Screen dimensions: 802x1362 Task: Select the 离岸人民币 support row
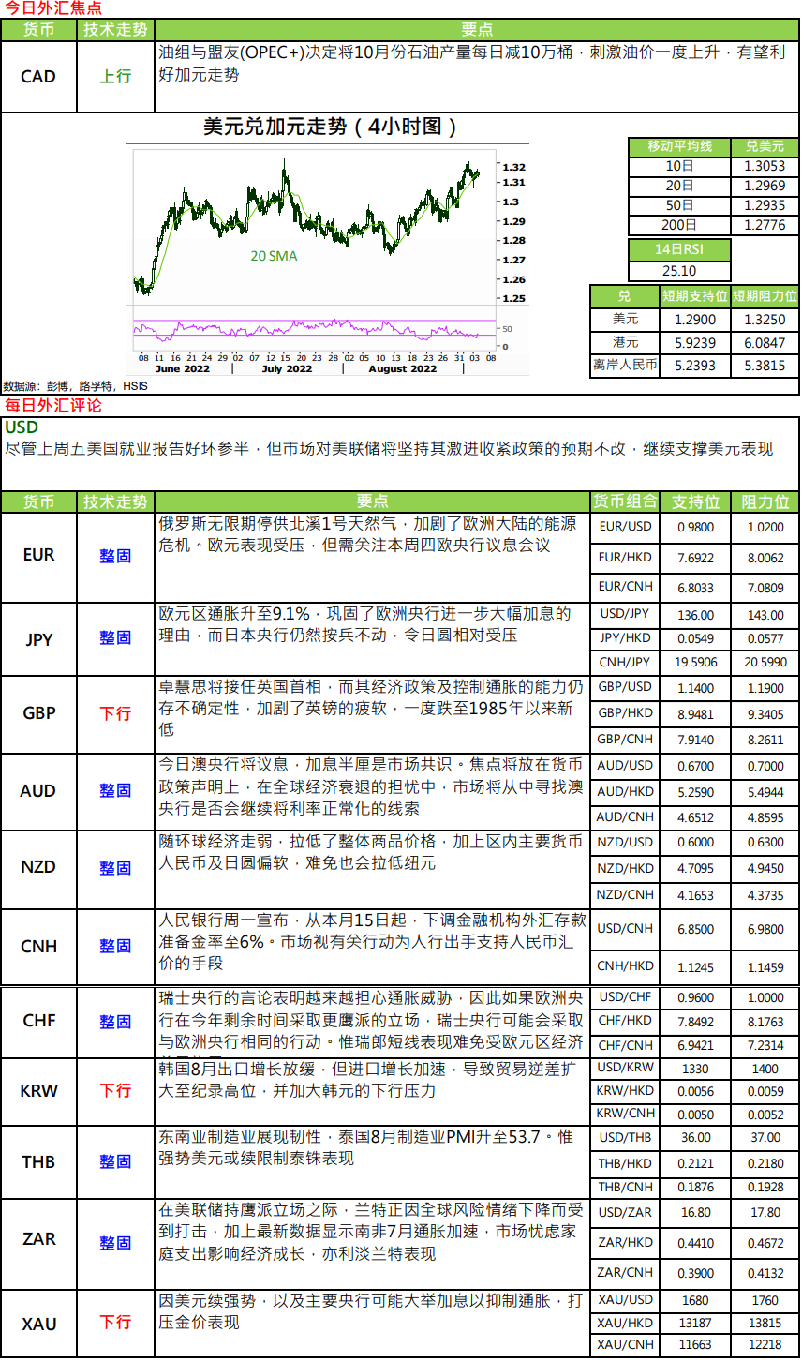[x=694, y=366]
